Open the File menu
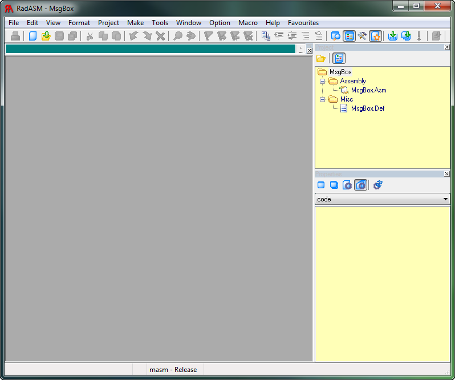Viewport: 455px width, 380px height. pyautogui.click(x=14, y=23)
